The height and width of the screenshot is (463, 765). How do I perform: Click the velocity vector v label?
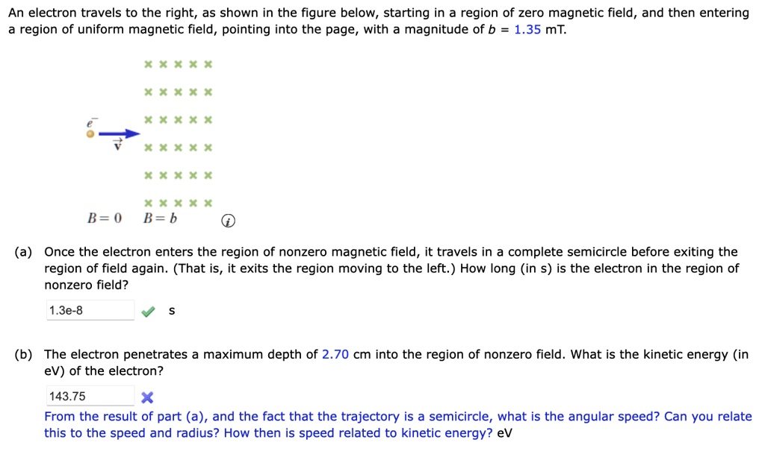[117, 145]
